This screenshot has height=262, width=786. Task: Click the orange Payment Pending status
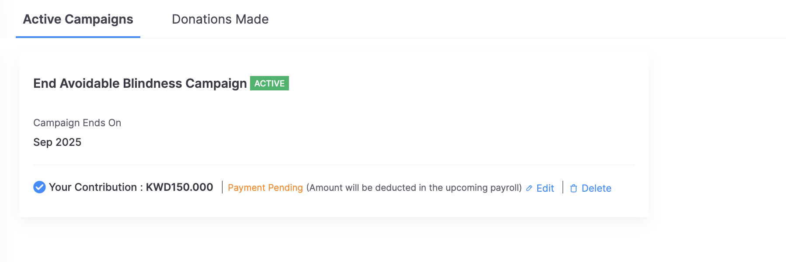265,188
